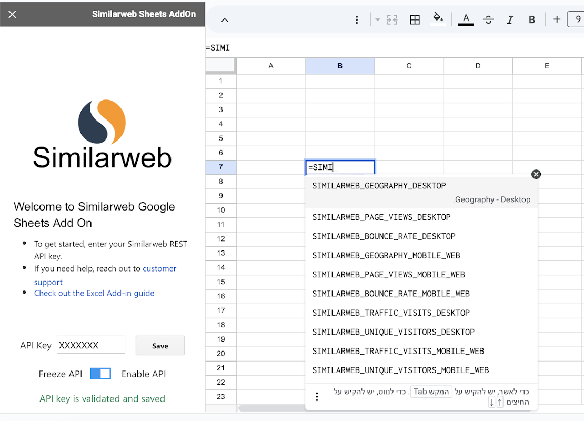Click the '.Geography - Desktop' description text
The image size is (584, 421).
pyautogui.click(x=491, y=199)
